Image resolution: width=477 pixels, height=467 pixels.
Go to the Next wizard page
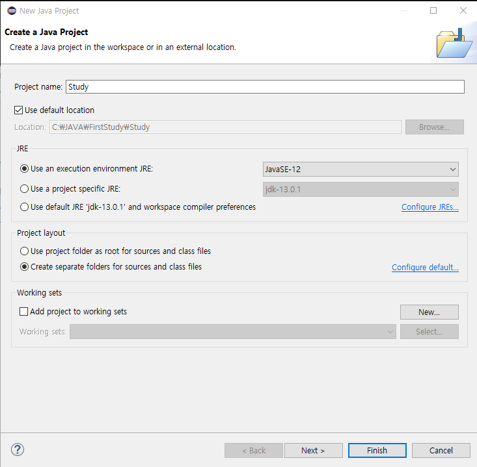click(313, 450)
